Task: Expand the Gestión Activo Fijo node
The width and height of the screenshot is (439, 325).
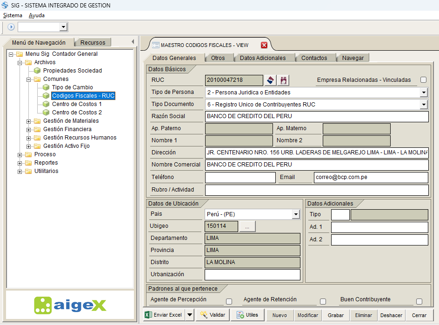Action: tap(28, 146)
